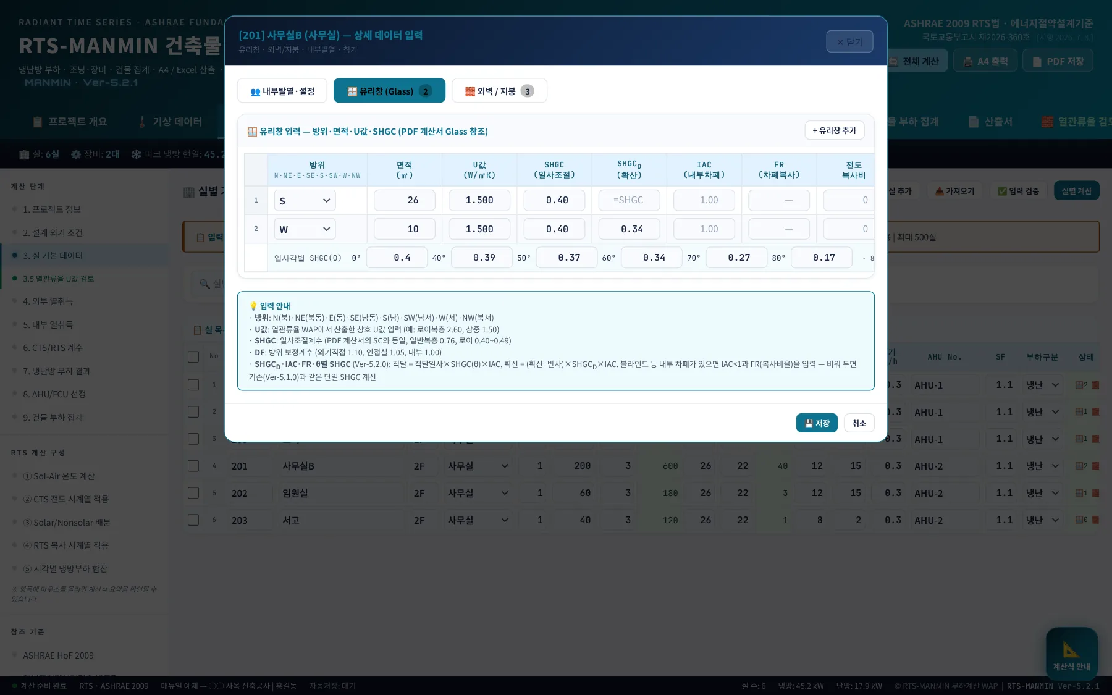The image size is (1112, 695).
Task: Click the 80° incidence SHGC field showing 0.17
Action: [822, 258]
